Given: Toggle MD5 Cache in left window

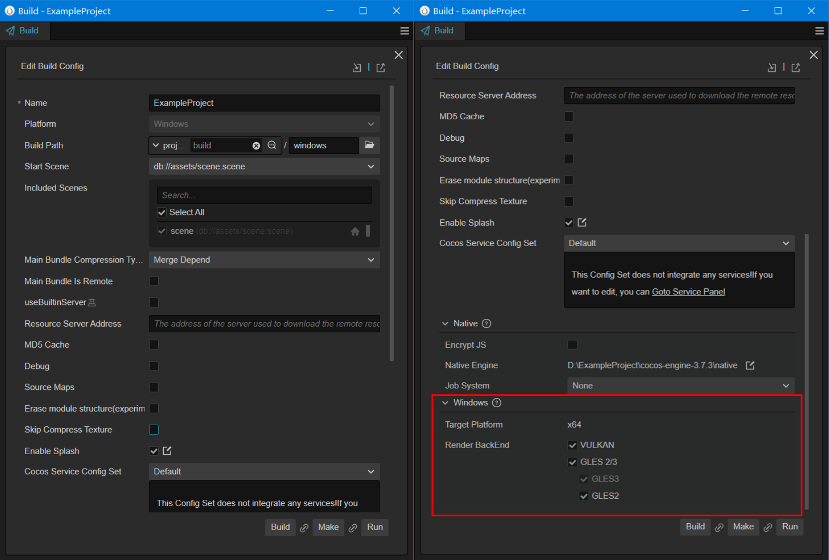Looking at the screenshot, I should tap(154, 345).
